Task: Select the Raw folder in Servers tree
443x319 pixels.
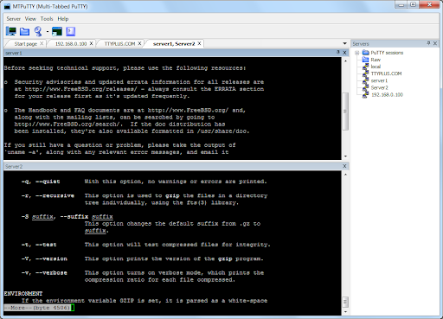Action: click(376, 60)
